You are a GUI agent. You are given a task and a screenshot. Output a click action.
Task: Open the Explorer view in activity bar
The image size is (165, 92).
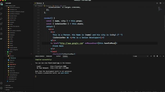click(2, 4)
